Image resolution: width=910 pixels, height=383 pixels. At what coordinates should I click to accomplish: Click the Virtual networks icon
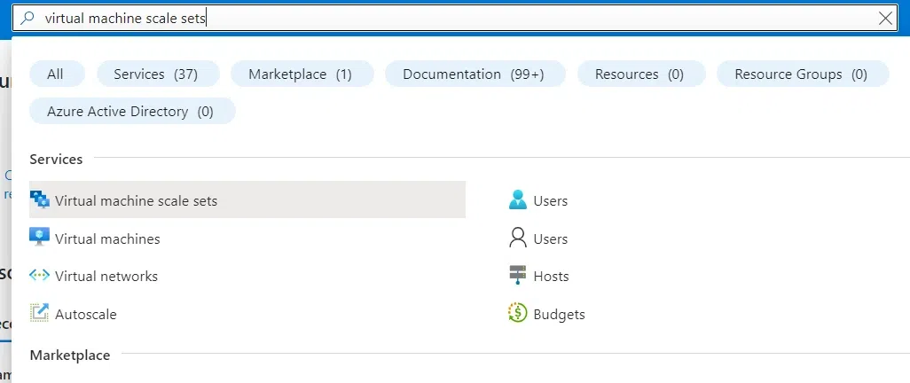40,276
